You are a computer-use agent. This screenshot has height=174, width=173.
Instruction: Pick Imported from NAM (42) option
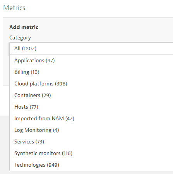(91, 118)
